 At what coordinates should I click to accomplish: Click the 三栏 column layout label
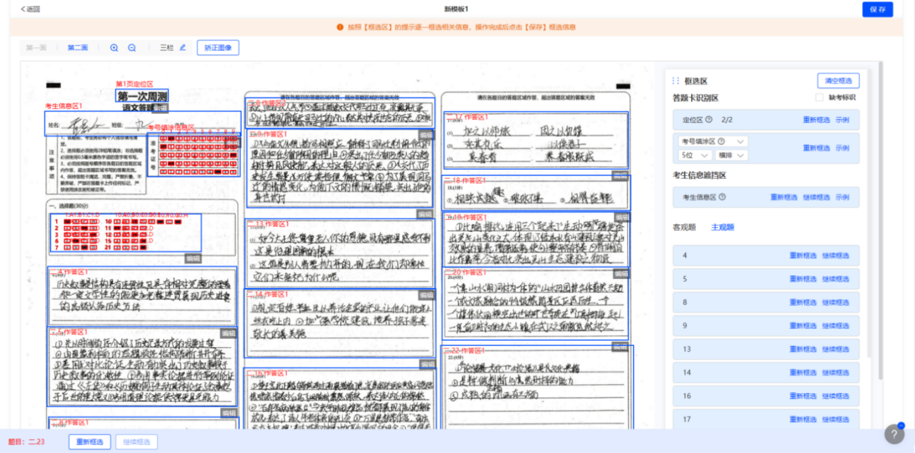[x=167, y=48]
